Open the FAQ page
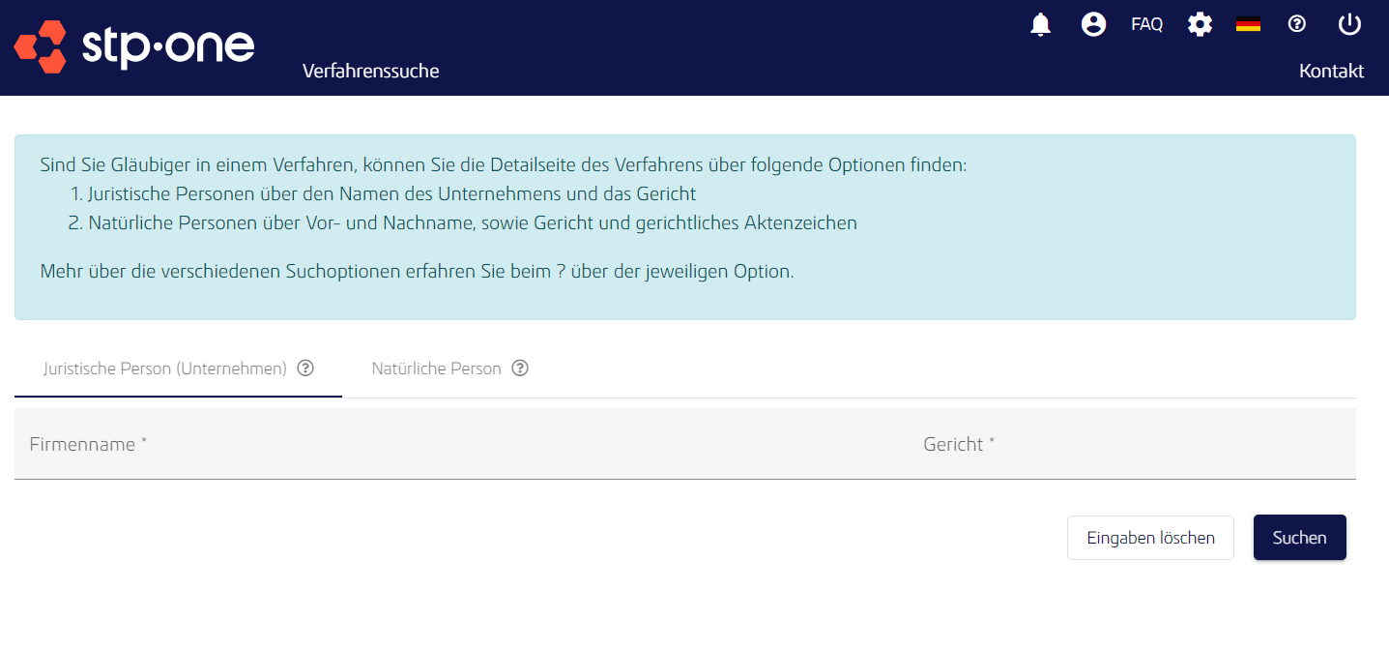Screen dimensions: 1389x649 (x=1146, y=24)
